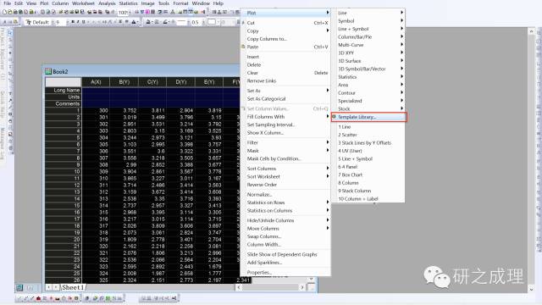
Task: Open the File menu
Action: 7,3
